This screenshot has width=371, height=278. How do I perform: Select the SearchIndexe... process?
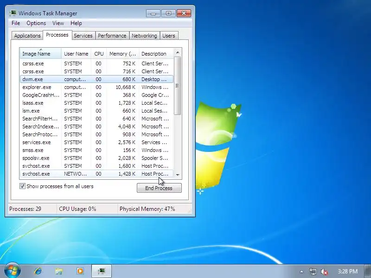pos(96,126)
